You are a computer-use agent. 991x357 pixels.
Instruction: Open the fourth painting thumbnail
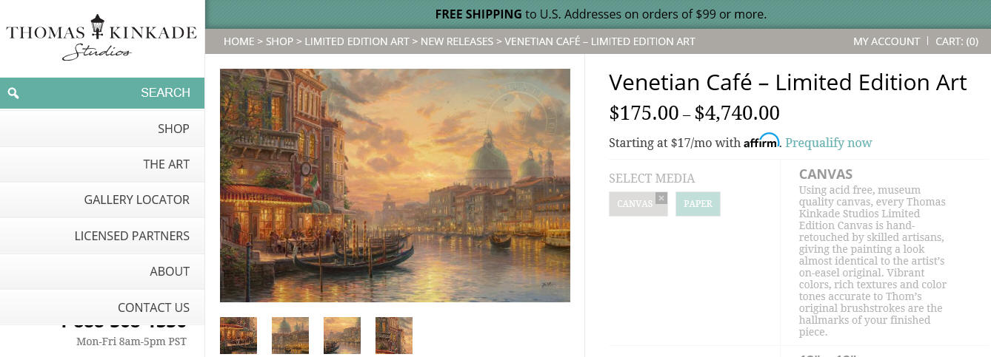pyautogui.click(x=394, y=336)
